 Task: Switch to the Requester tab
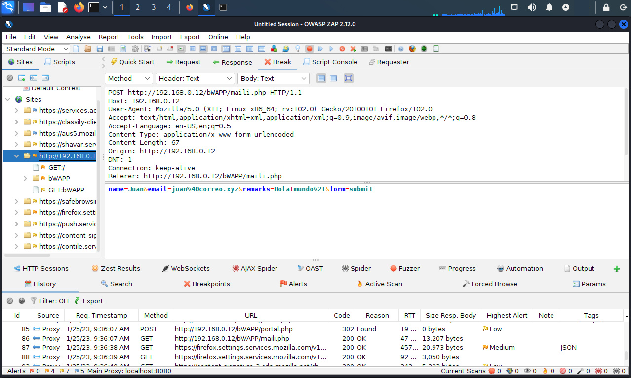coord(389,62)
